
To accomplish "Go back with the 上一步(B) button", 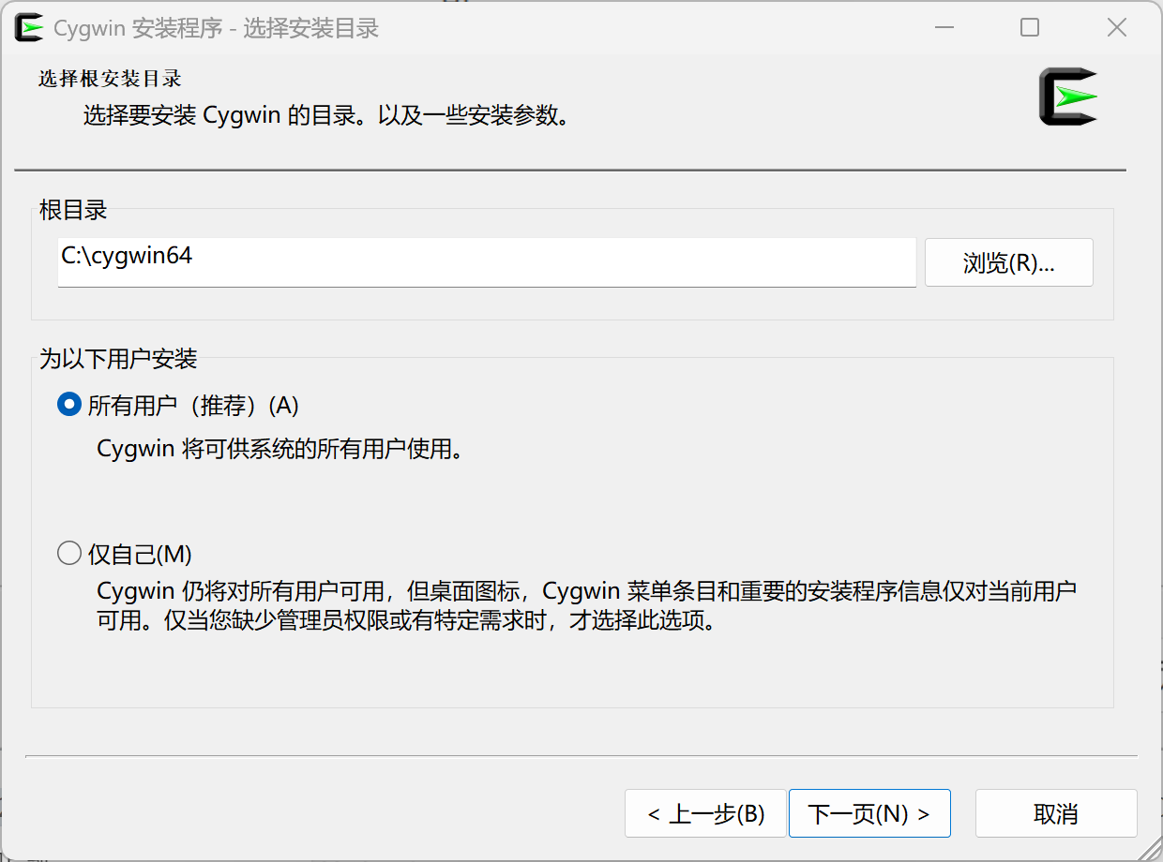I will click(x=706, y=813).
